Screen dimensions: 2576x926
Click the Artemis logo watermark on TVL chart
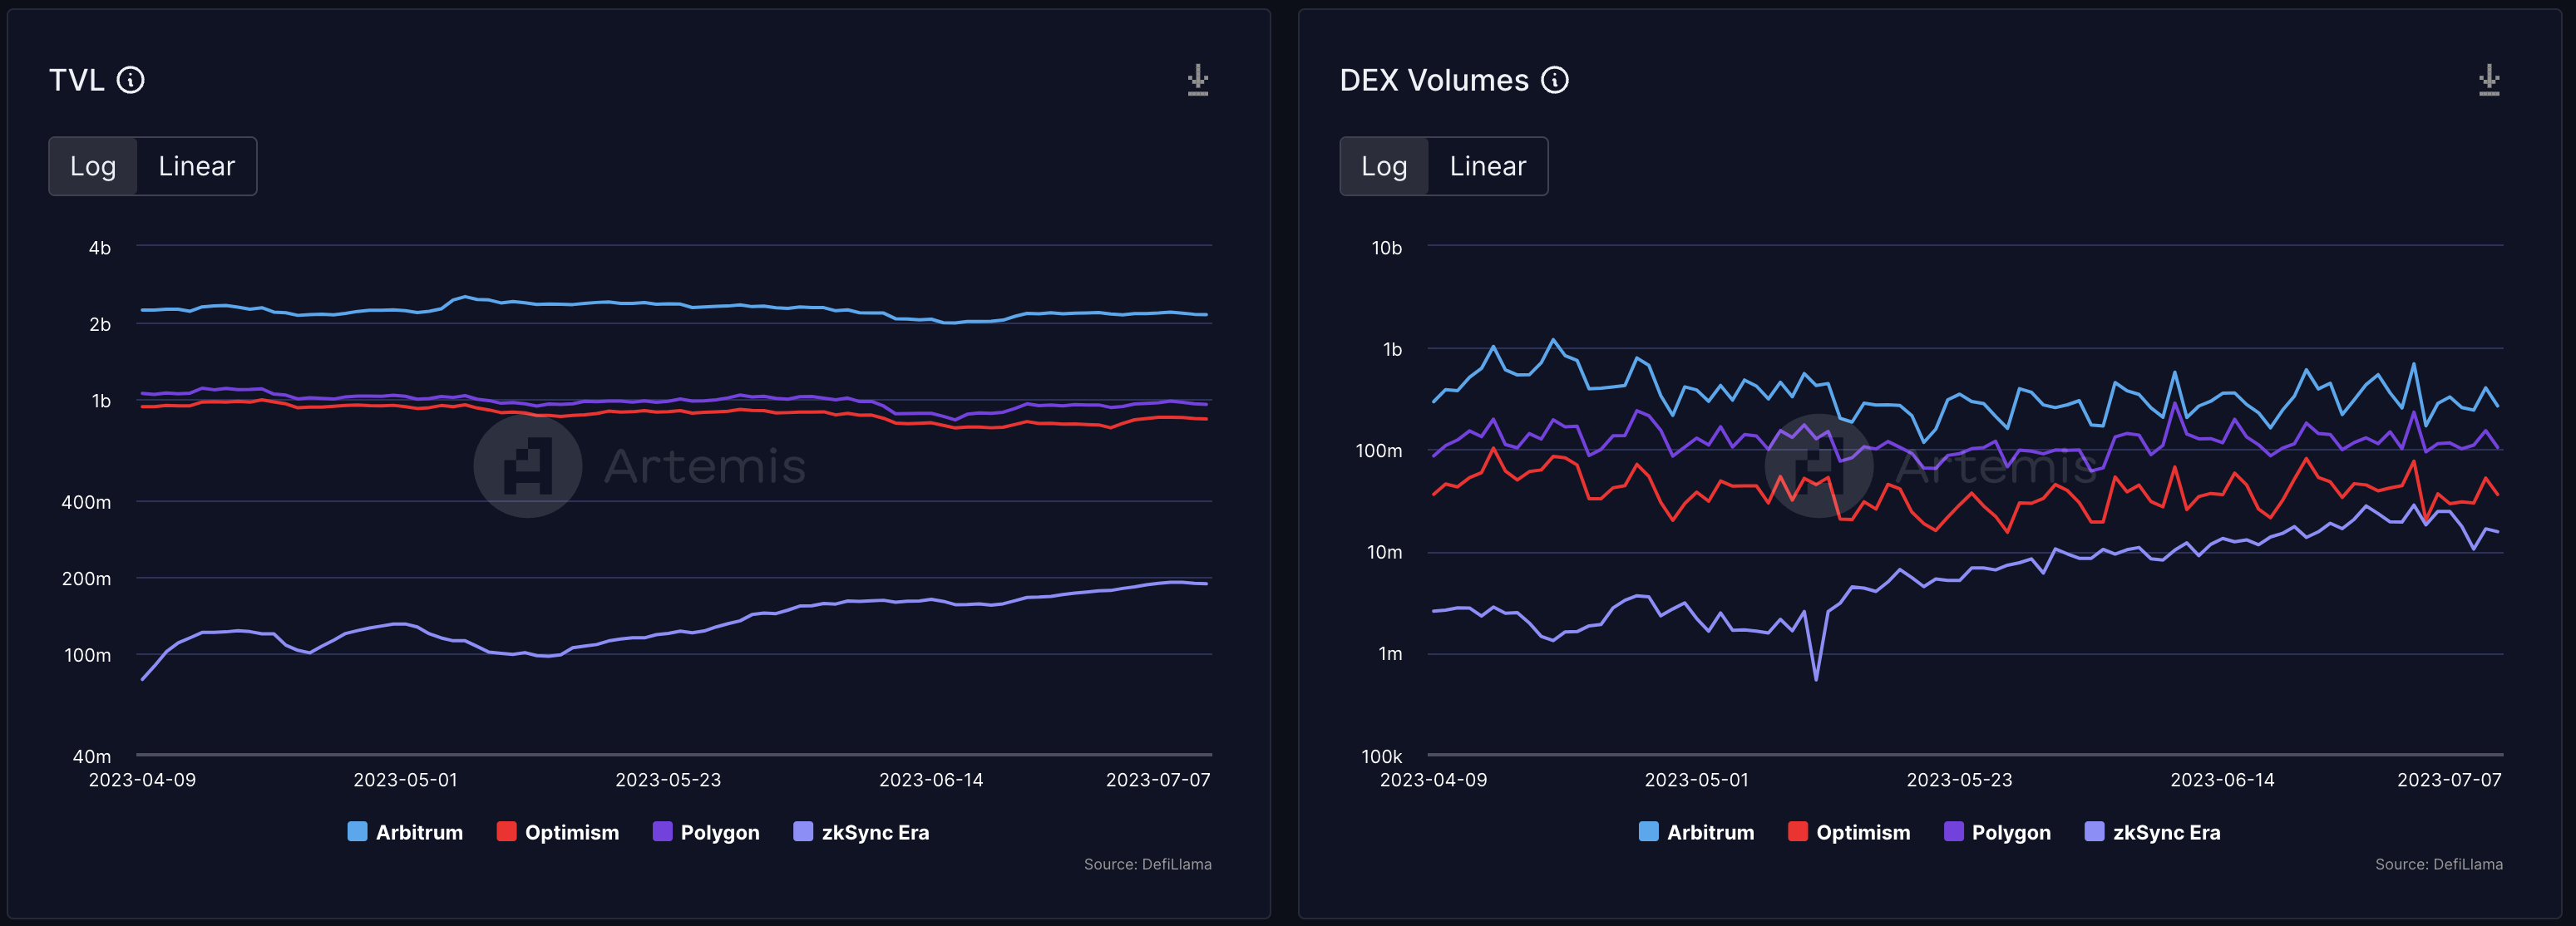point(528,466)
